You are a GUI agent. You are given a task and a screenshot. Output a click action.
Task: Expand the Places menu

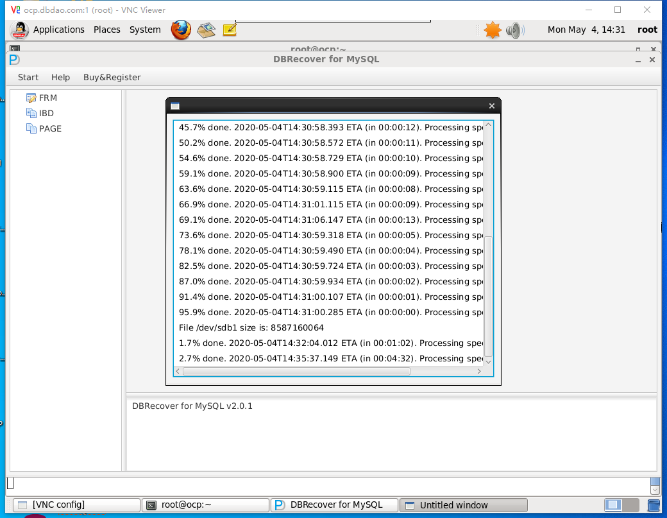pyautogui.click(x=106, y=30)
